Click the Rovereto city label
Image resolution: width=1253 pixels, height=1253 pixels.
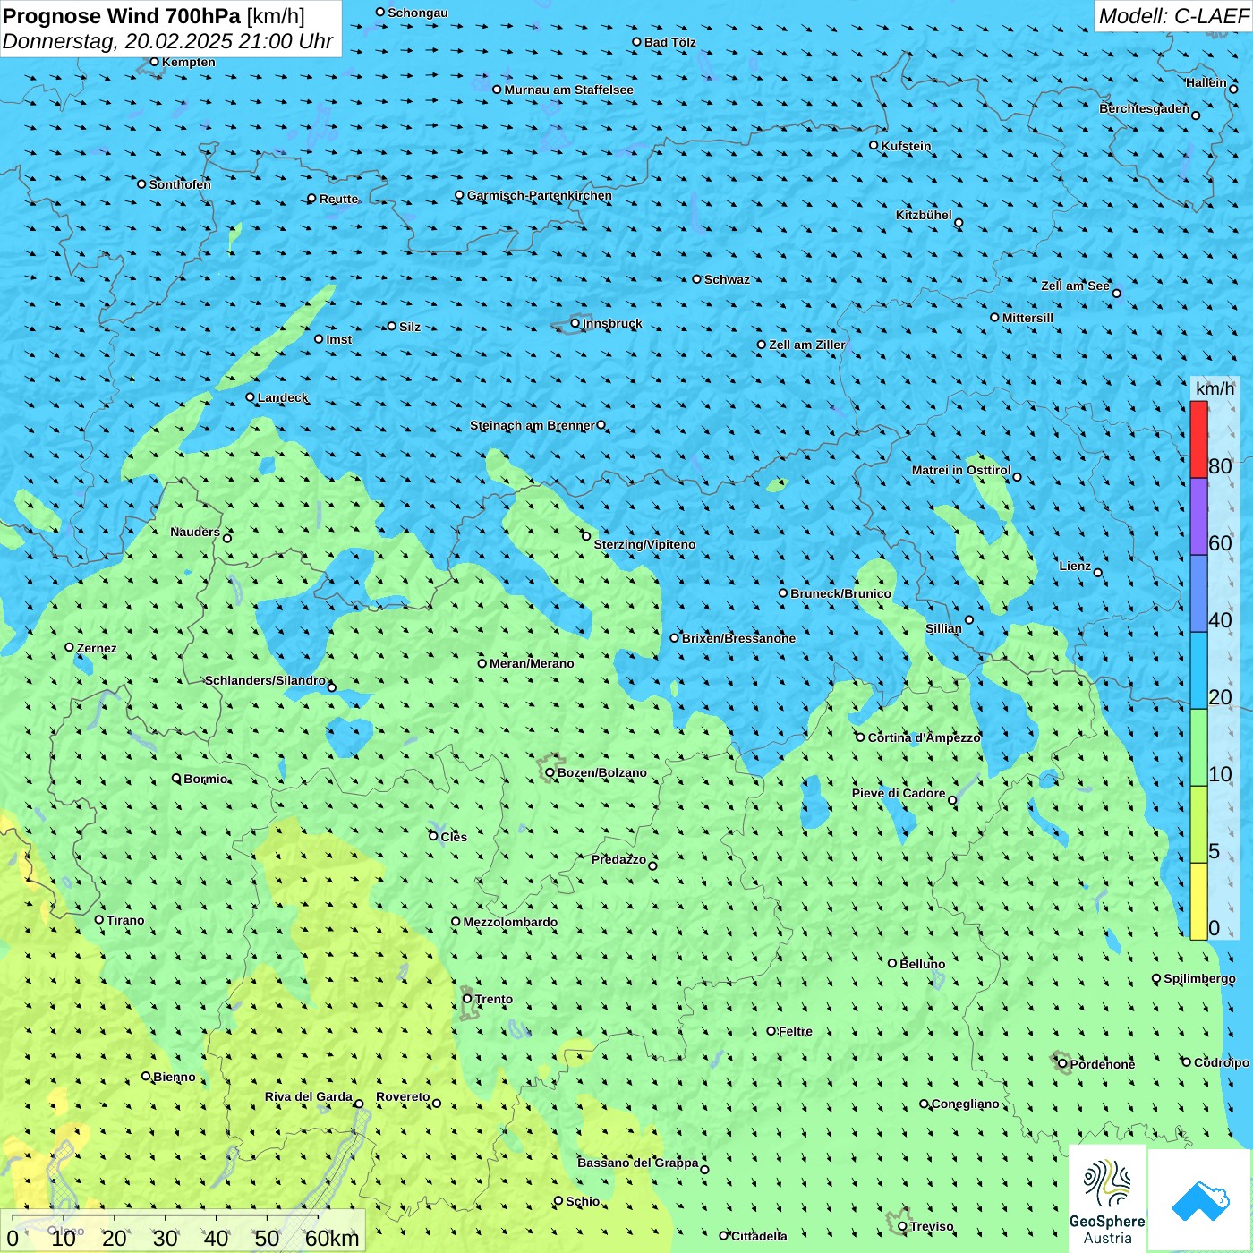tap(403, 1096)
